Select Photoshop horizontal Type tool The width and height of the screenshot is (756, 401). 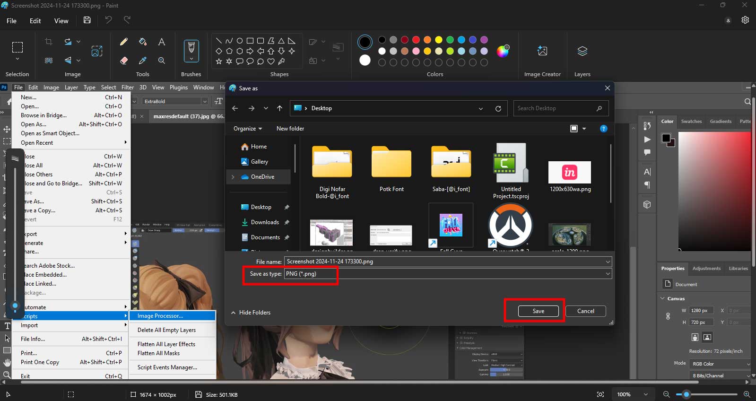[x=7, y=326]
